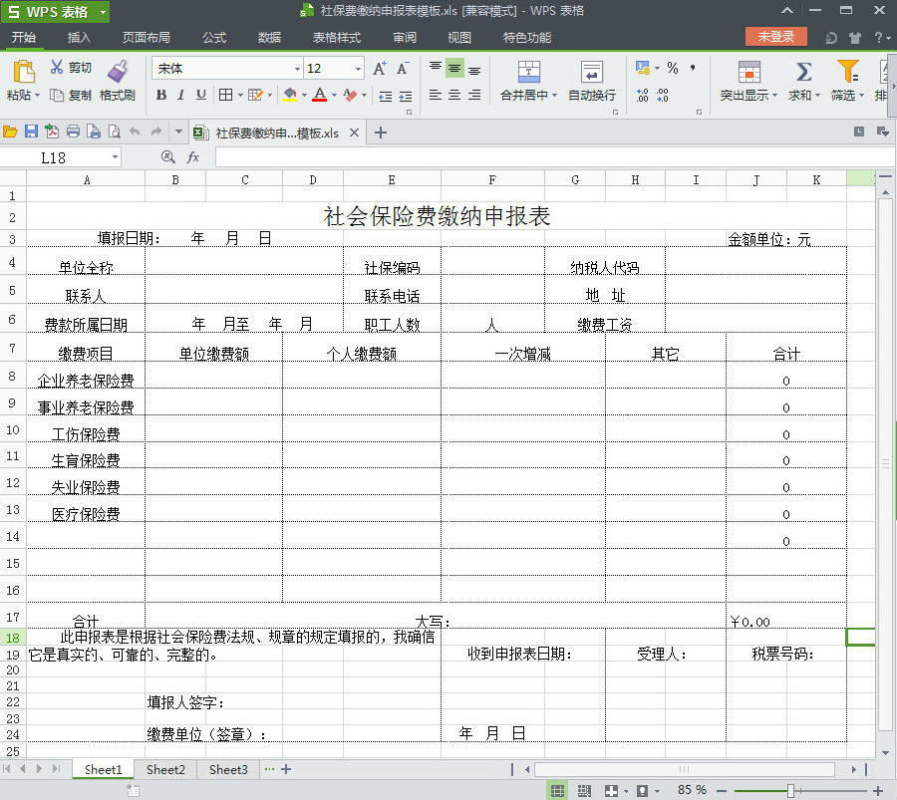
Task: Click the Sum (求和) sigma icon
Action: tap(803, 72)
